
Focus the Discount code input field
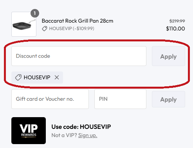79,56
